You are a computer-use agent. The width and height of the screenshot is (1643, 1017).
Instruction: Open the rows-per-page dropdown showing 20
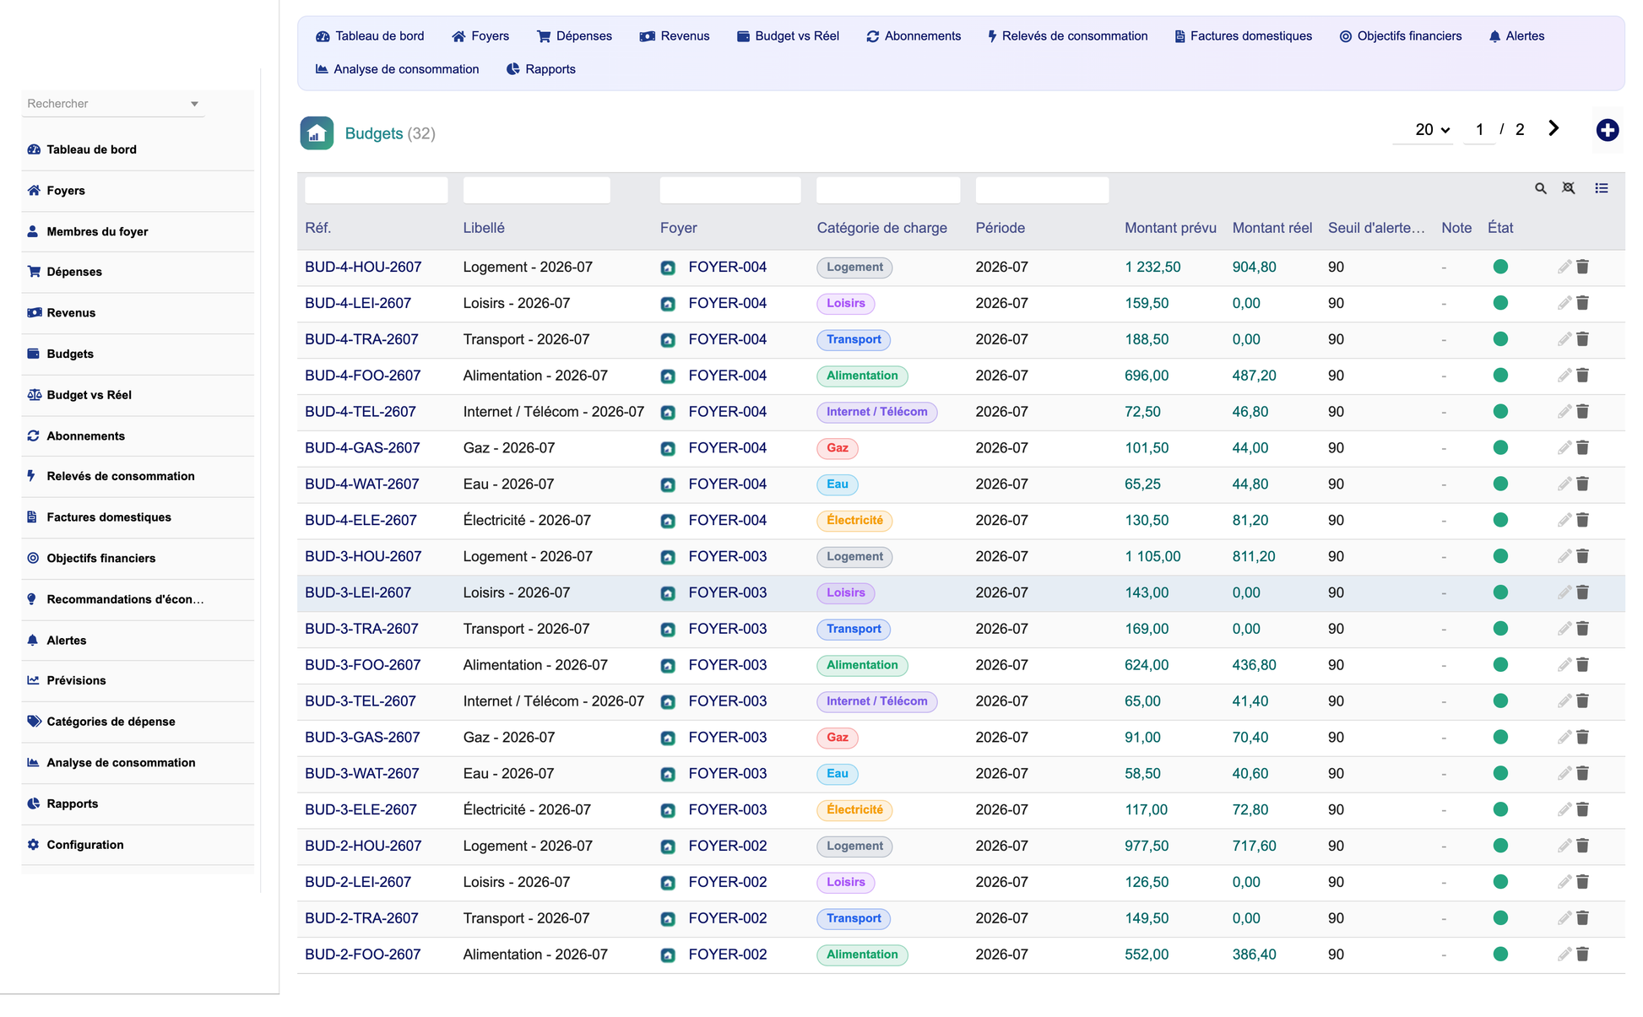(1431, 130)
